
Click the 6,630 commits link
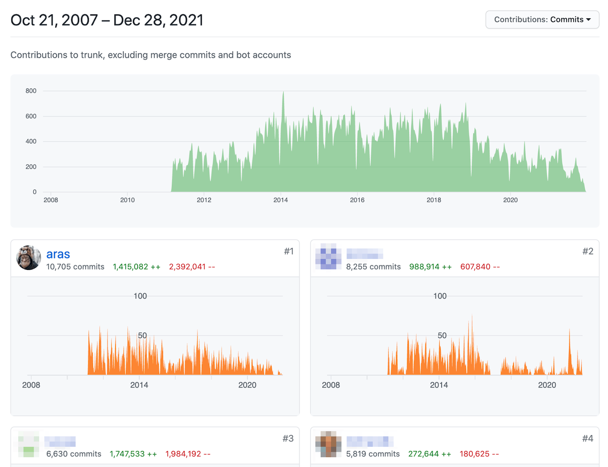coord(74,454)
